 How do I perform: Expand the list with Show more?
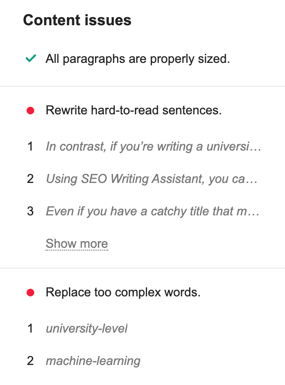click(77, 243)
